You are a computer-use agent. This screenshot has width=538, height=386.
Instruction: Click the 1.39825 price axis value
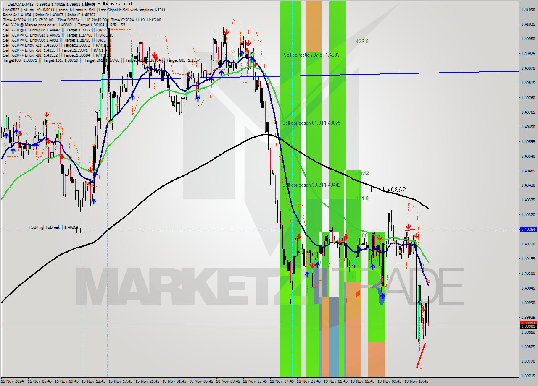point(527,347)
